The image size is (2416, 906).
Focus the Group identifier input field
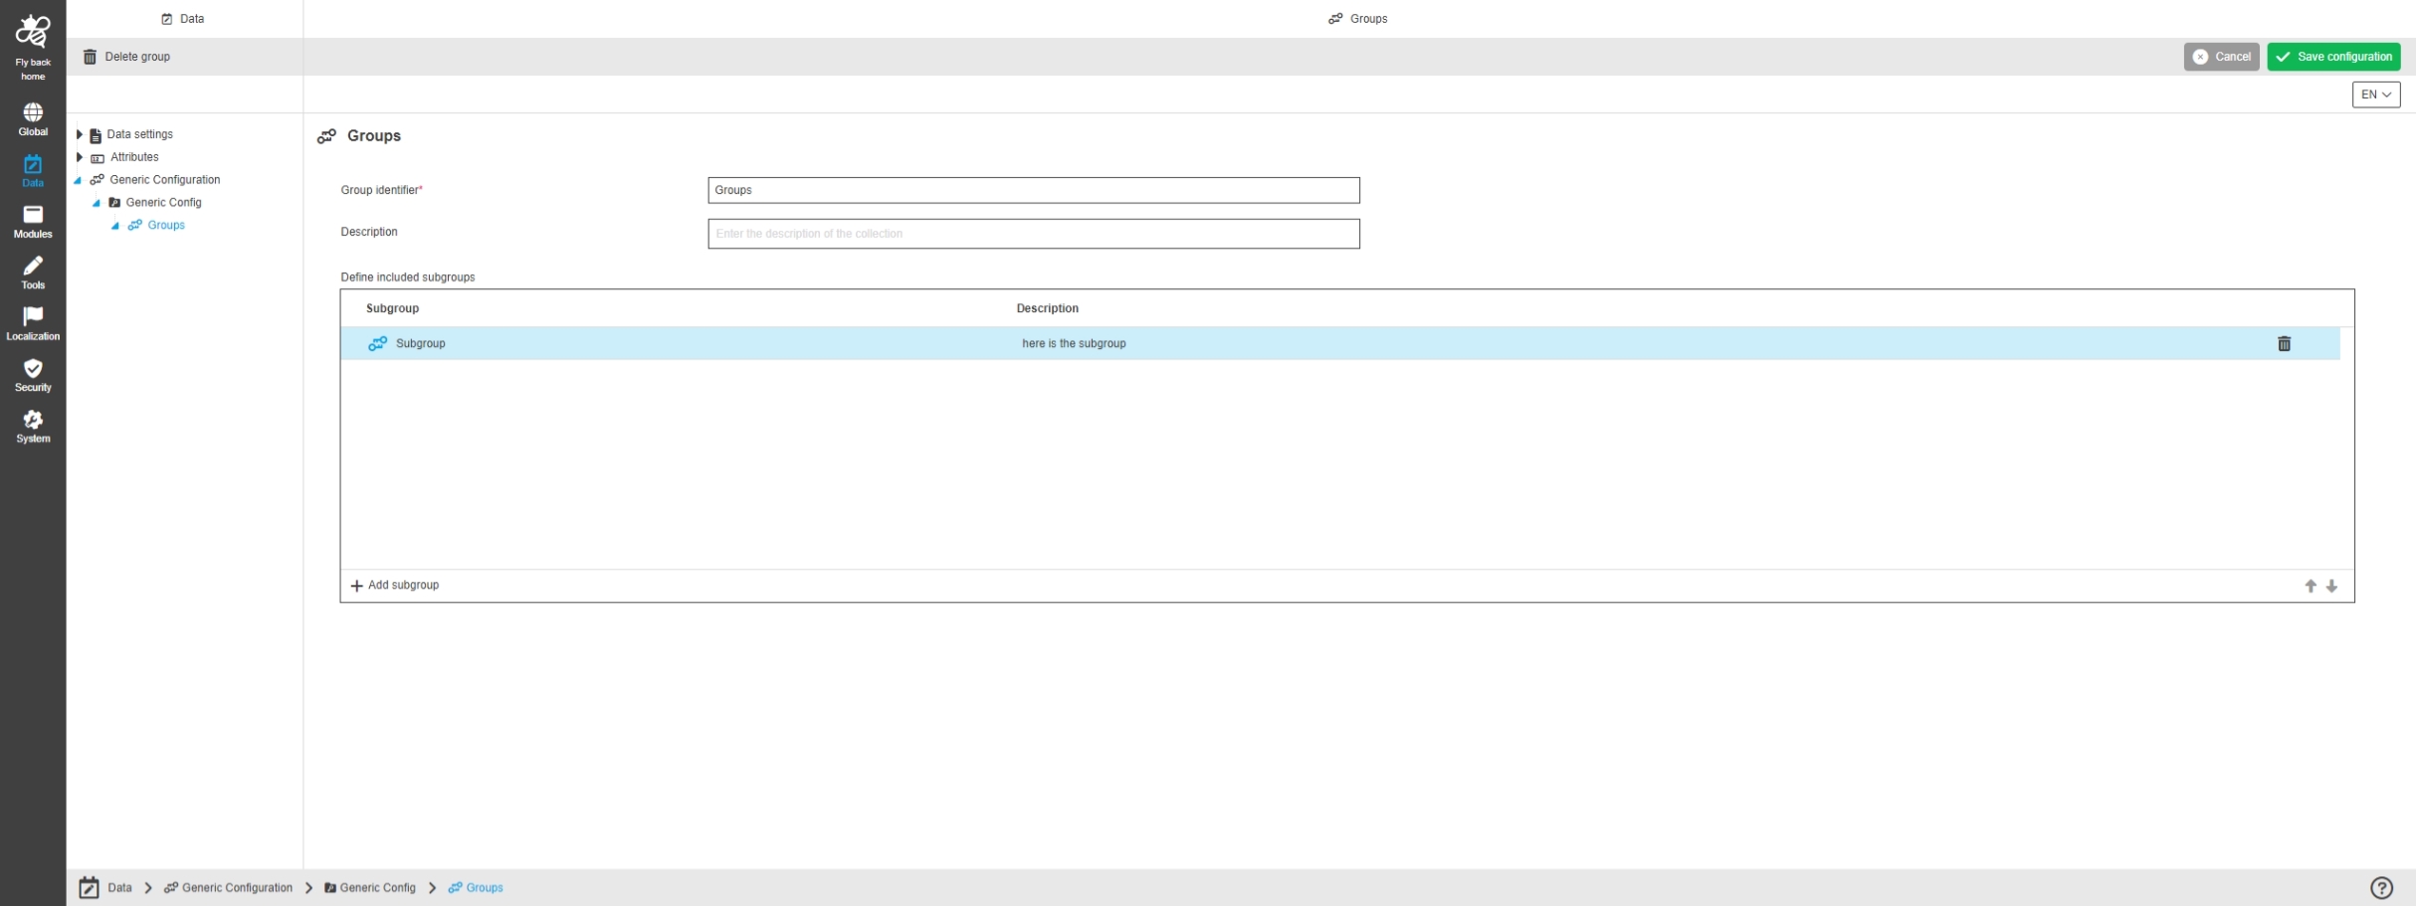[1034, 190]
